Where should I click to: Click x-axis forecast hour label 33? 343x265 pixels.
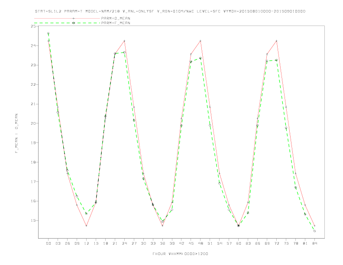[x=153, y=243]
